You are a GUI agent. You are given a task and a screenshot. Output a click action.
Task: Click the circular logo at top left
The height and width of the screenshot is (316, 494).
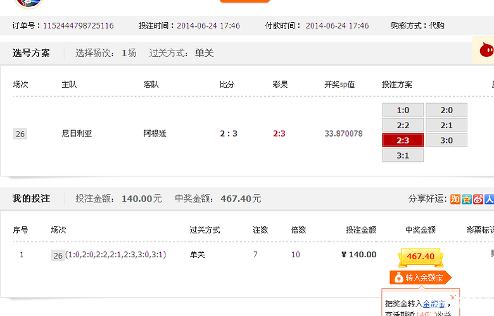click(27, 3)
